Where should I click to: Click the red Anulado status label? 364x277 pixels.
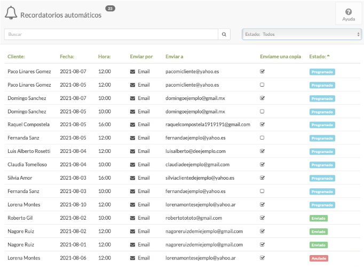(319, 258)
